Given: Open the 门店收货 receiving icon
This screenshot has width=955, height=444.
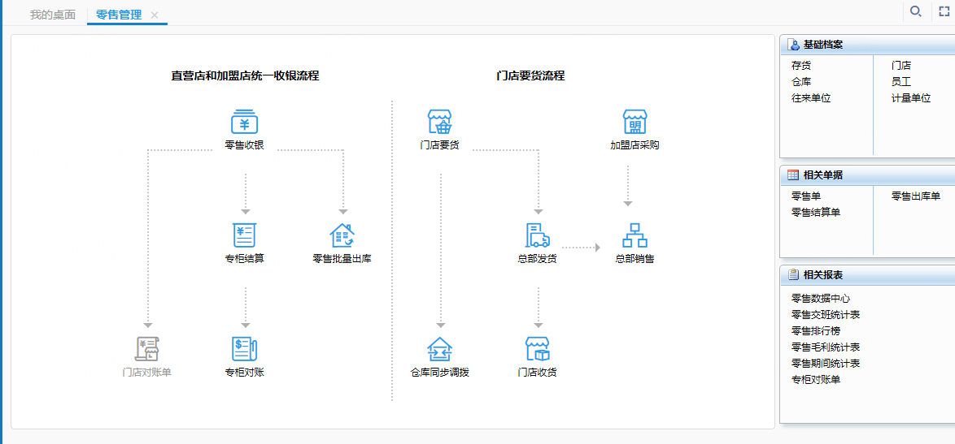Looking at the screenshot, I should [538, 349].
